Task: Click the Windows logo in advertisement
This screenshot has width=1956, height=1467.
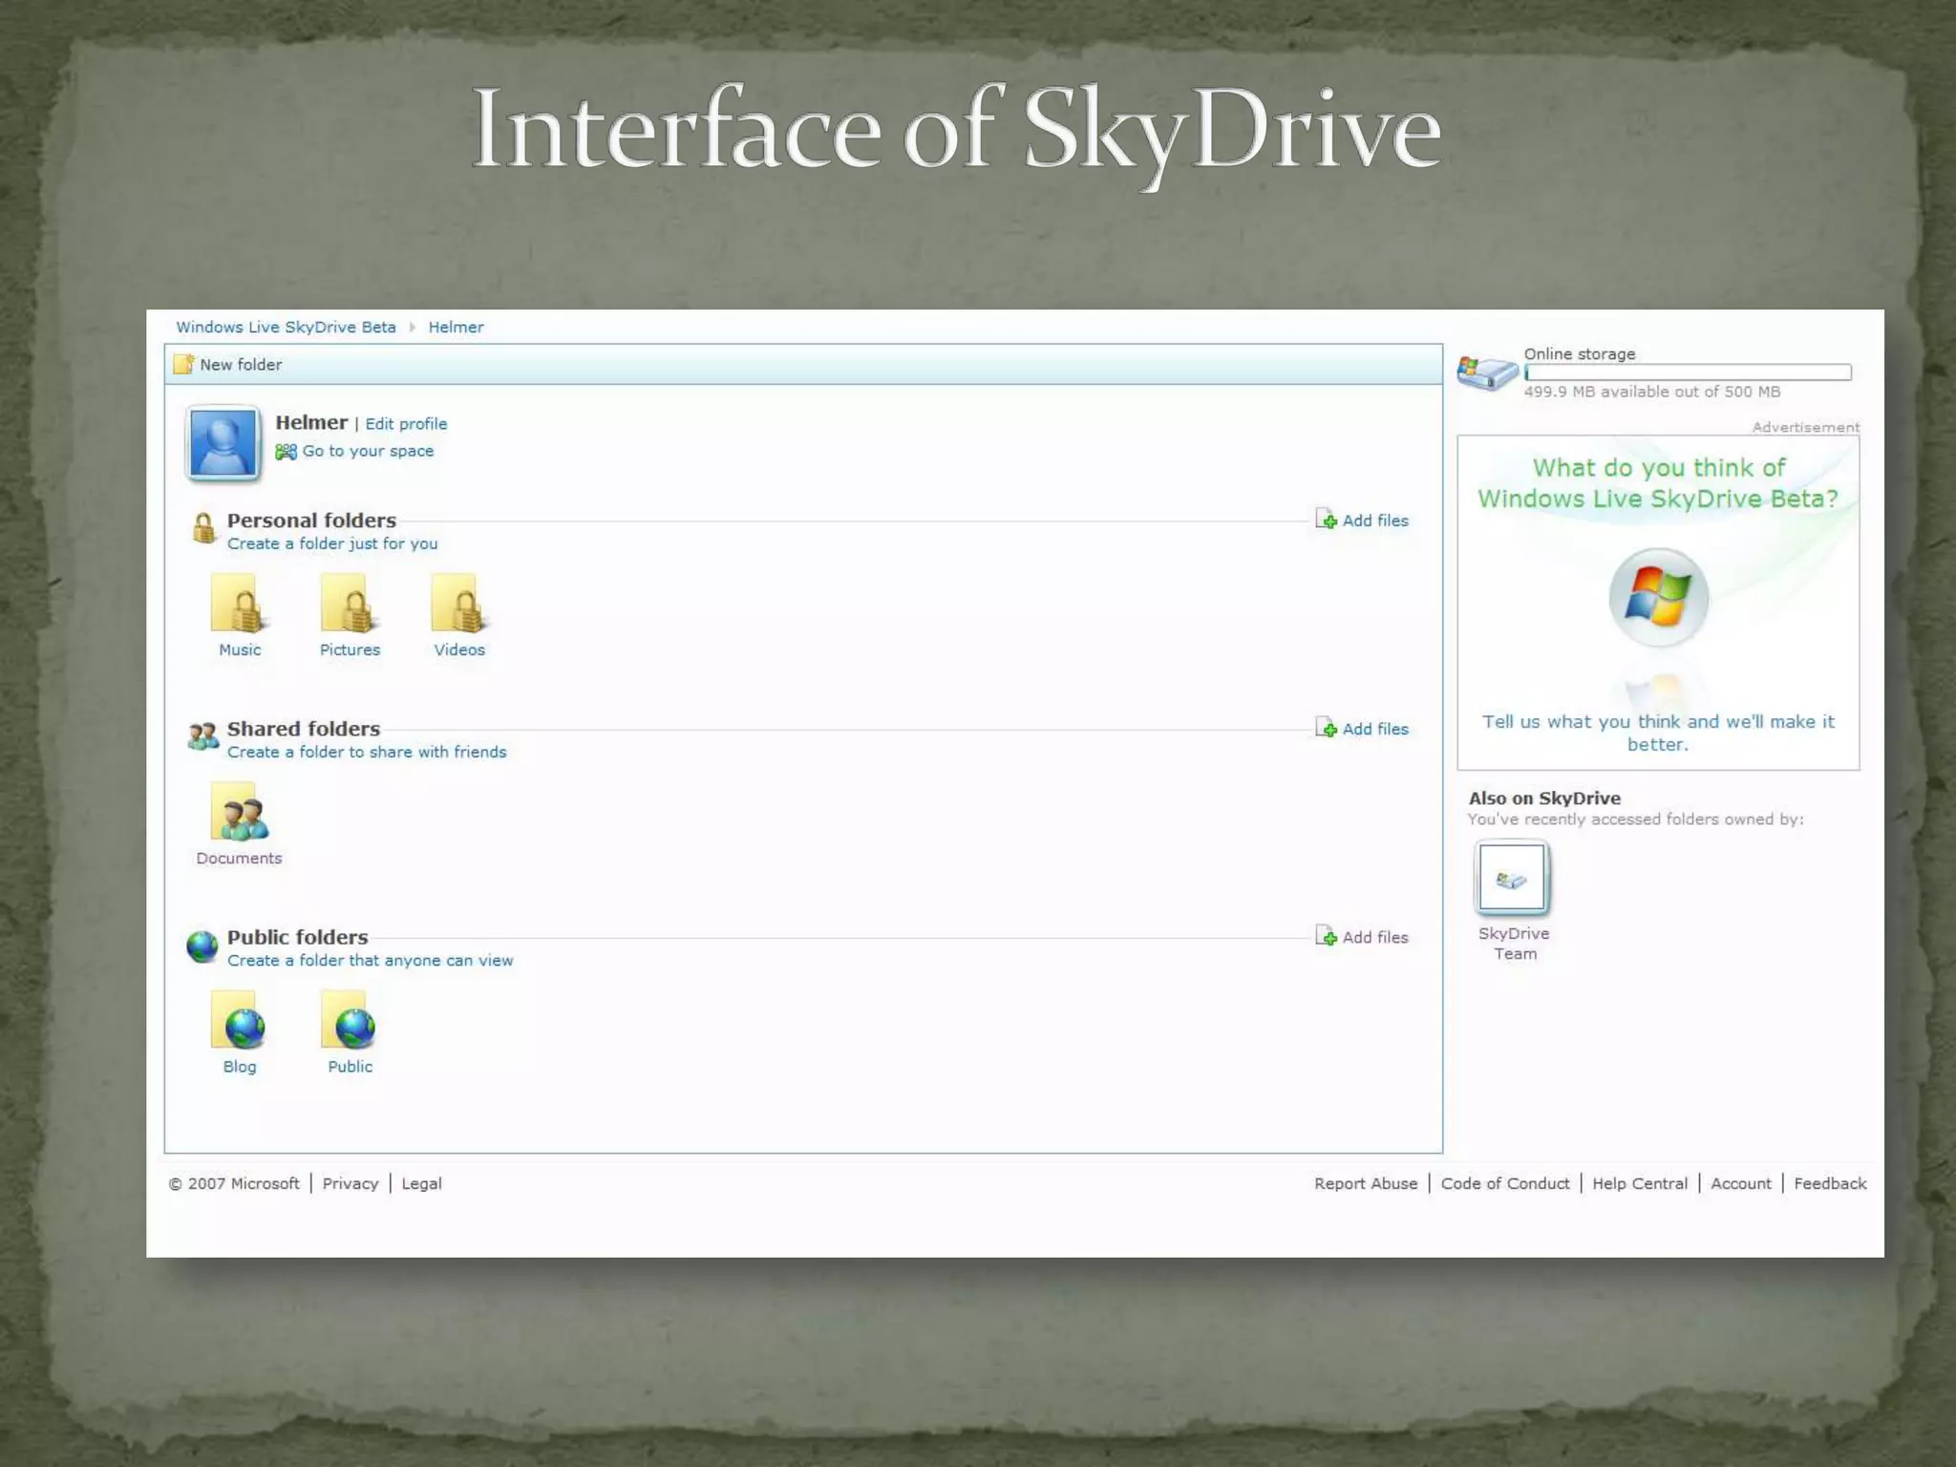Action: [x=1658, y=597]
